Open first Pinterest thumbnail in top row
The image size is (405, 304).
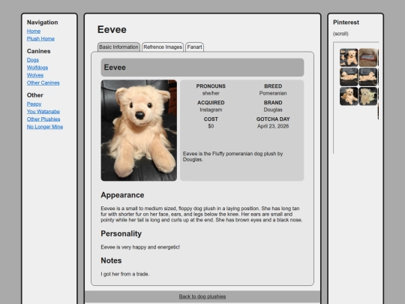349,57
